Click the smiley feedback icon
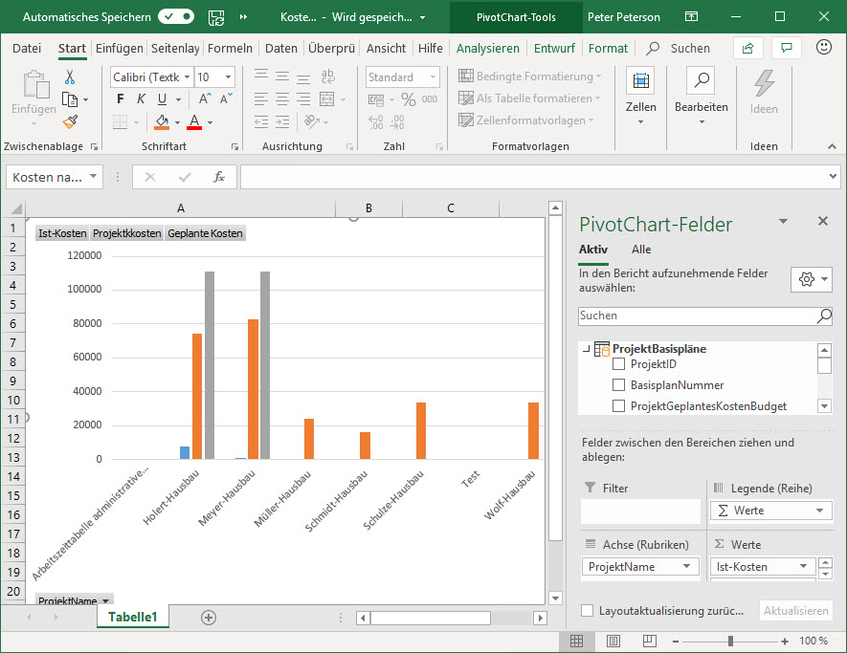This screenshot has width=847, height=653. pos(824,48)
